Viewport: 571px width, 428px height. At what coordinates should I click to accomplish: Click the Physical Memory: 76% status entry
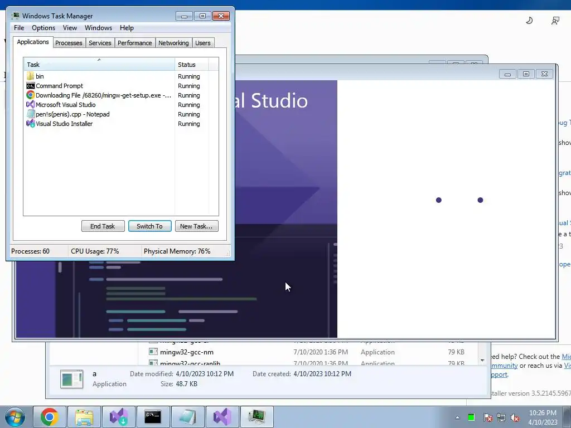click(x=177, y=251)
